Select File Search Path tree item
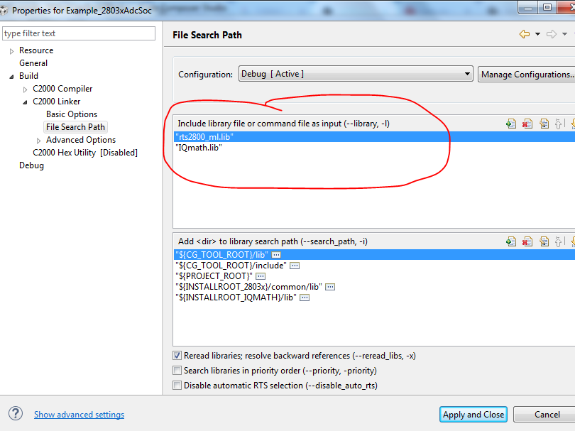Viewport: 575px width, 431px height. tap(75, 127)
